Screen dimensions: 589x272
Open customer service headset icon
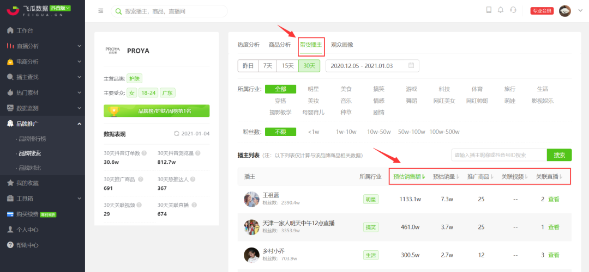pyautogui.click(x=513, y=10)
